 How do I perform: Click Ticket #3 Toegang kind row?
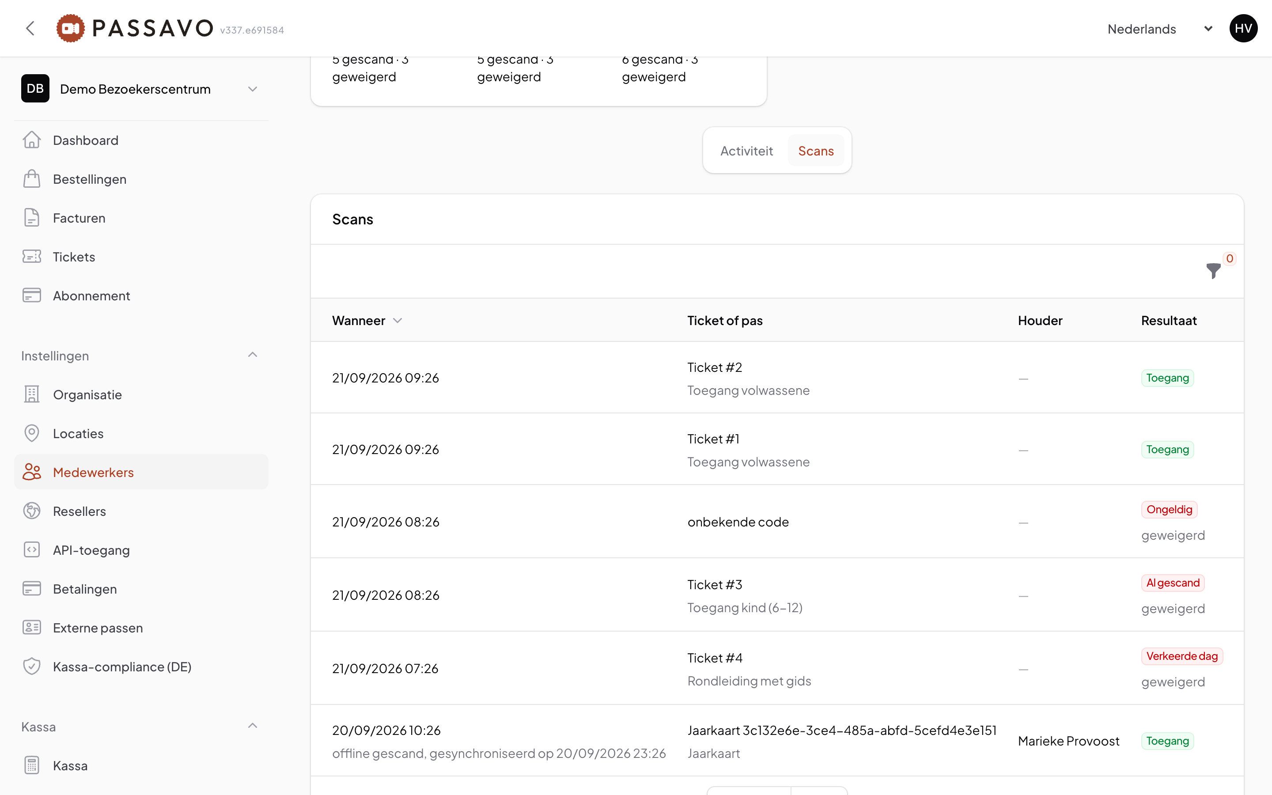click(777, 595)
